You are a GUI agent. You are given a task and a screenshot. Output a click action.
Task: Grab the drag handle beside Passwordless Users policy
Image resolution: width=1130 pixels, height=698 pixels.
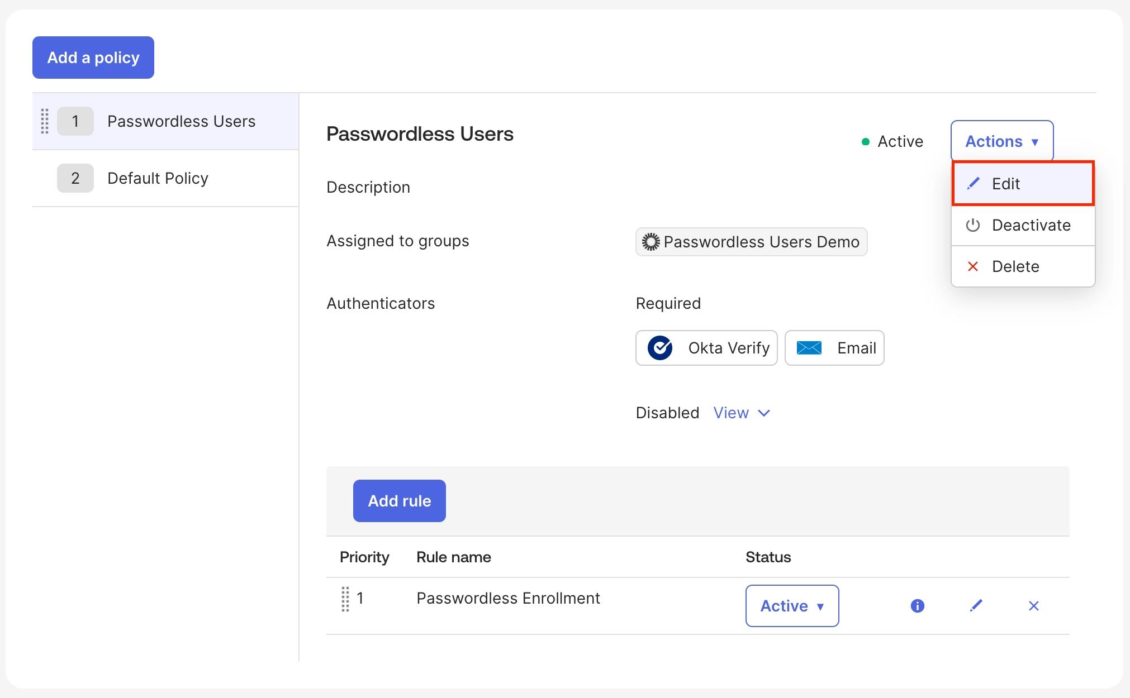click(x=45, y=121)
